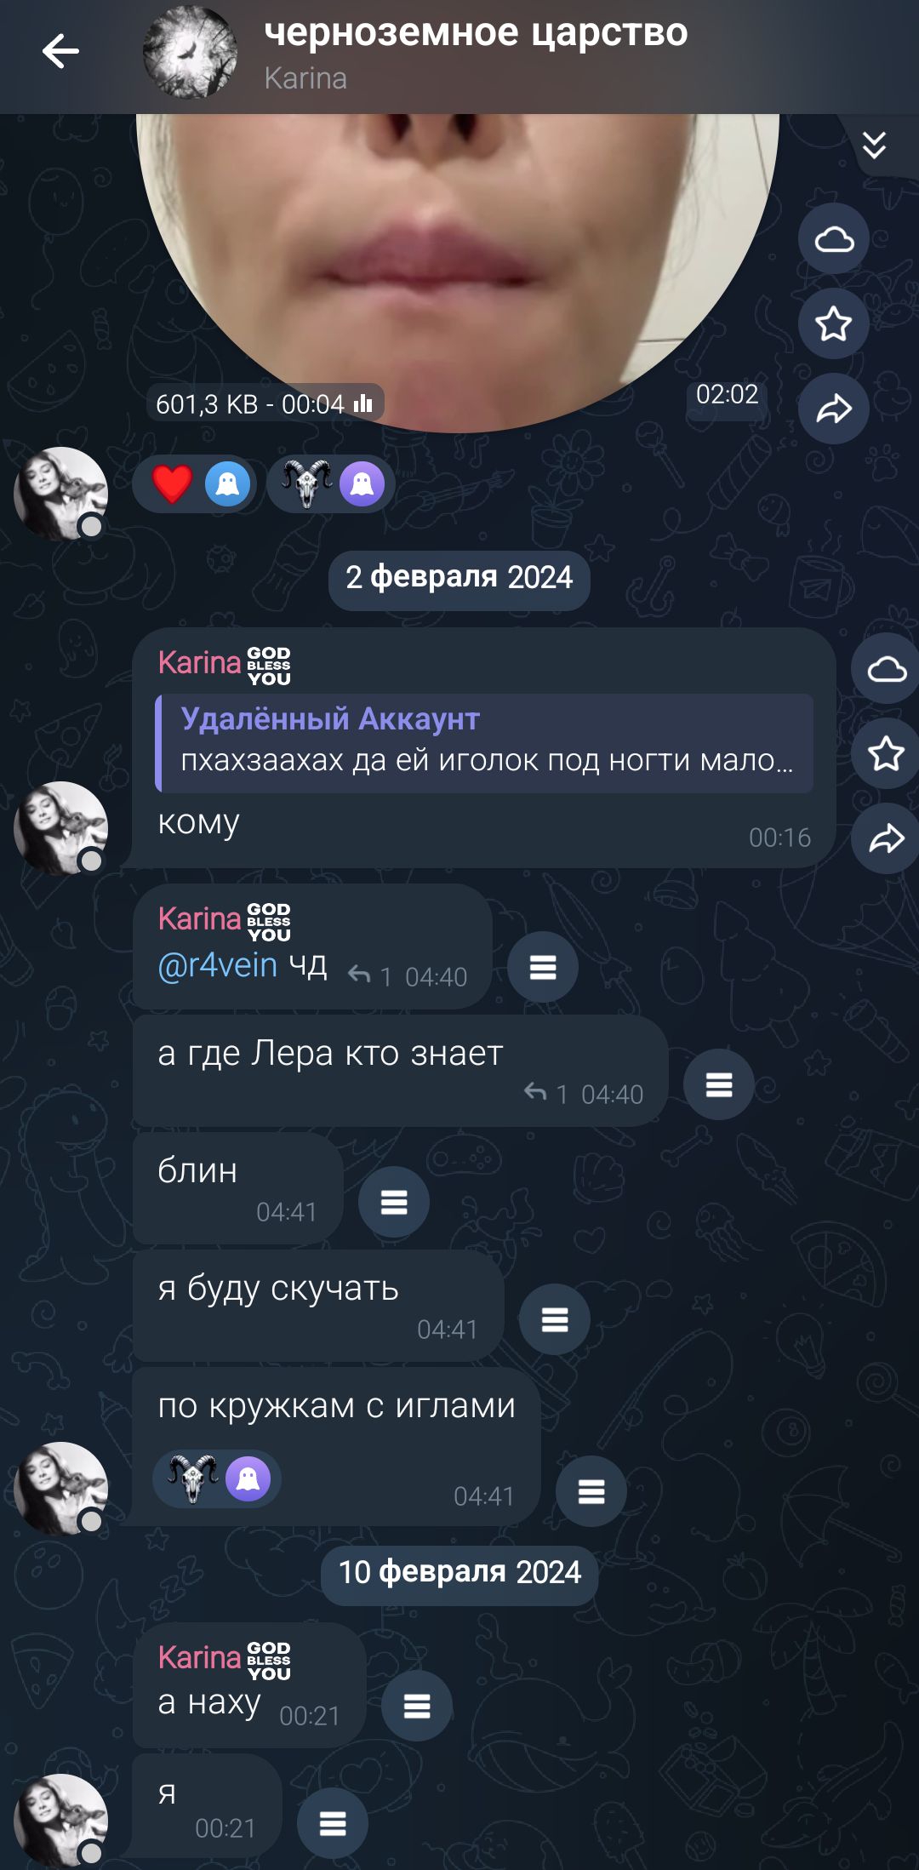This screenshot has width=919, height=1870.
Task: Star the кому message
Action: coord(886,753)
